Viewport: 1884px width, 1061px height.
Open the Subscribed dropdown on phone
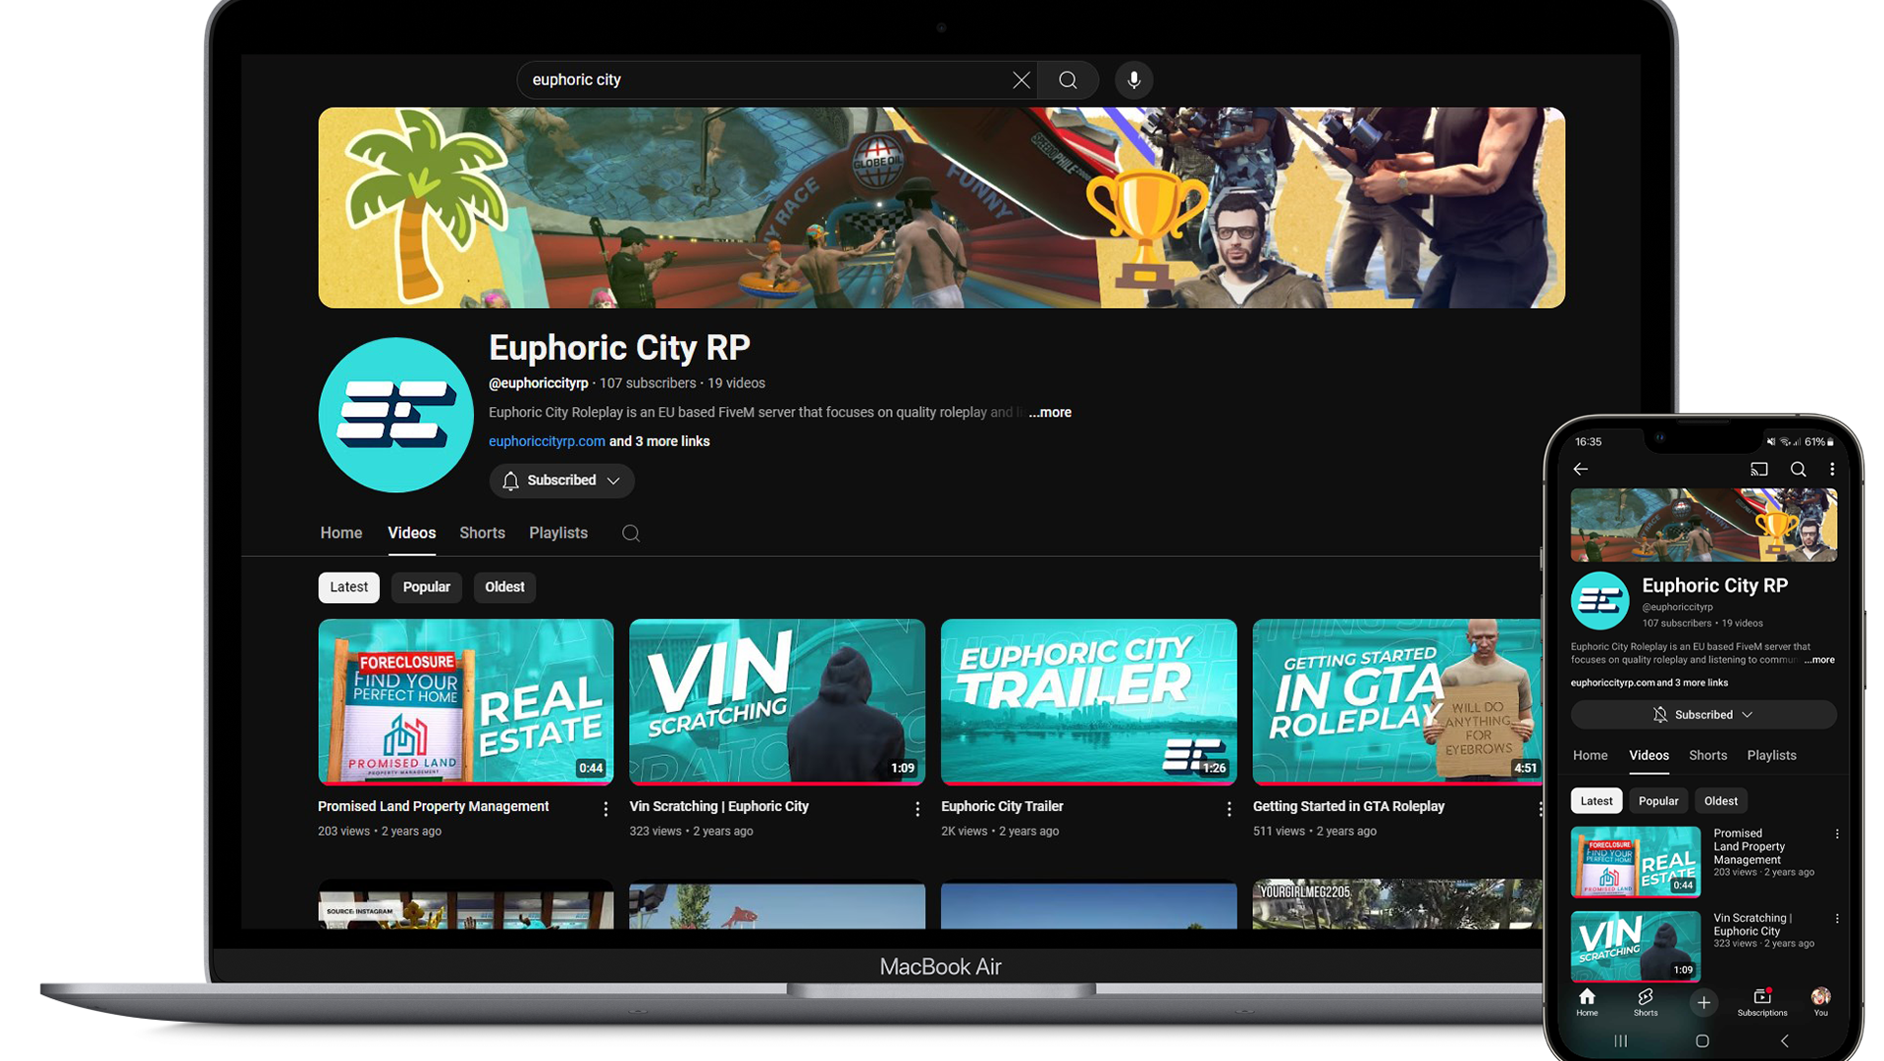click(1703, 715)
